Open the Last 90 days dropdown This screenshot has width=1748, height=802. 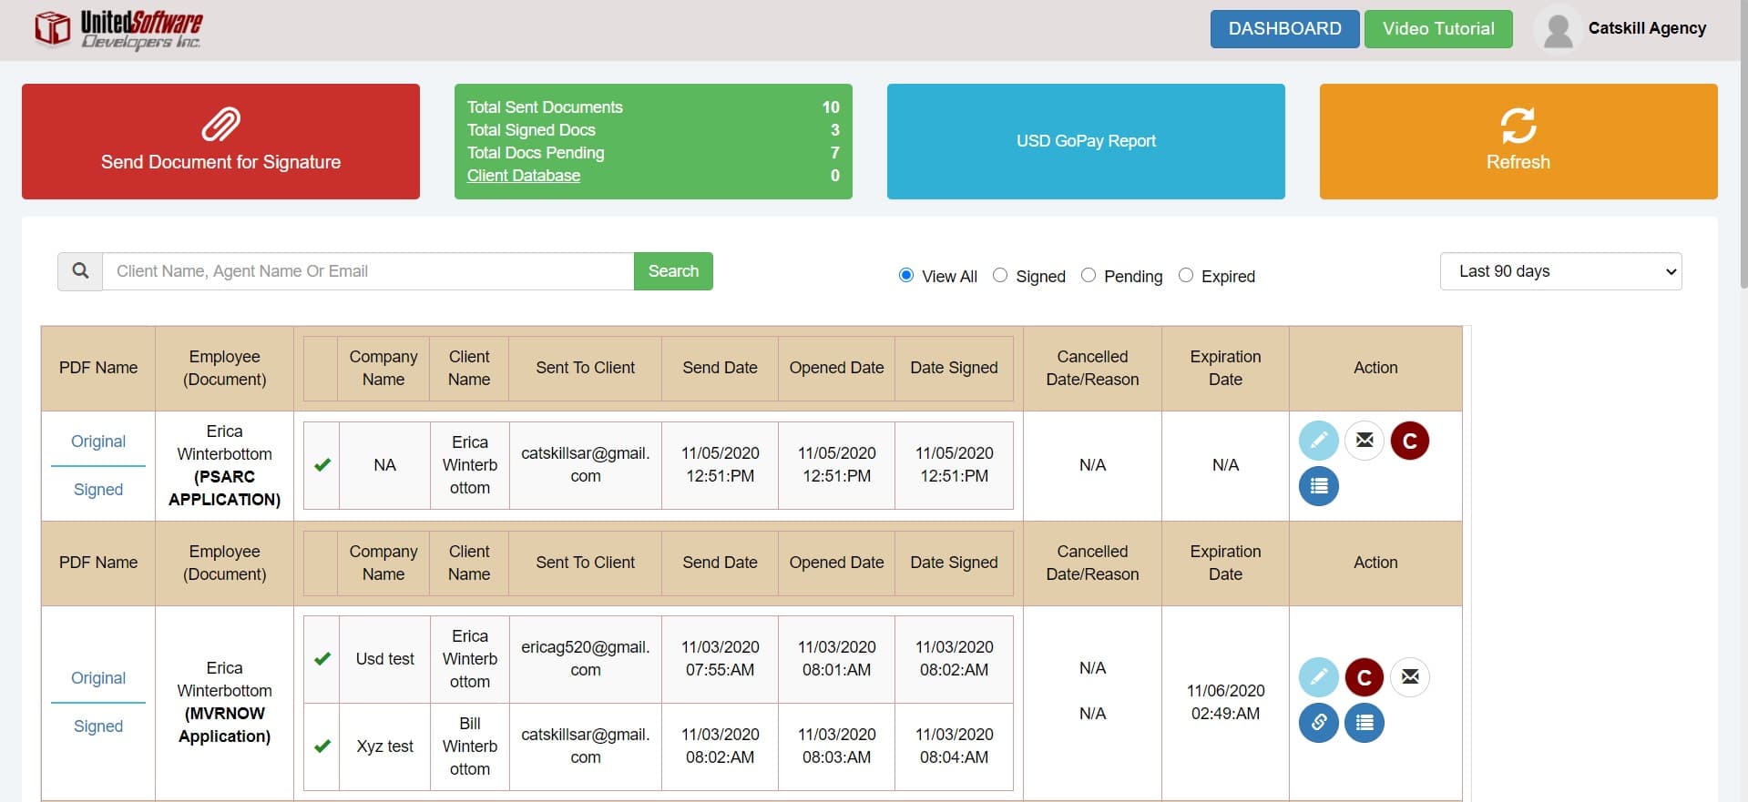[1560, 271]
